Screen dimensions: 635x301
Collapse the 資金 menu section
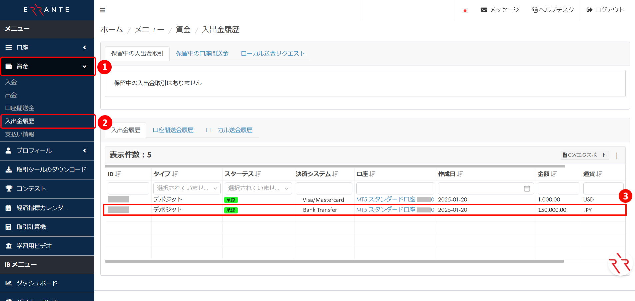click(85, 66)
